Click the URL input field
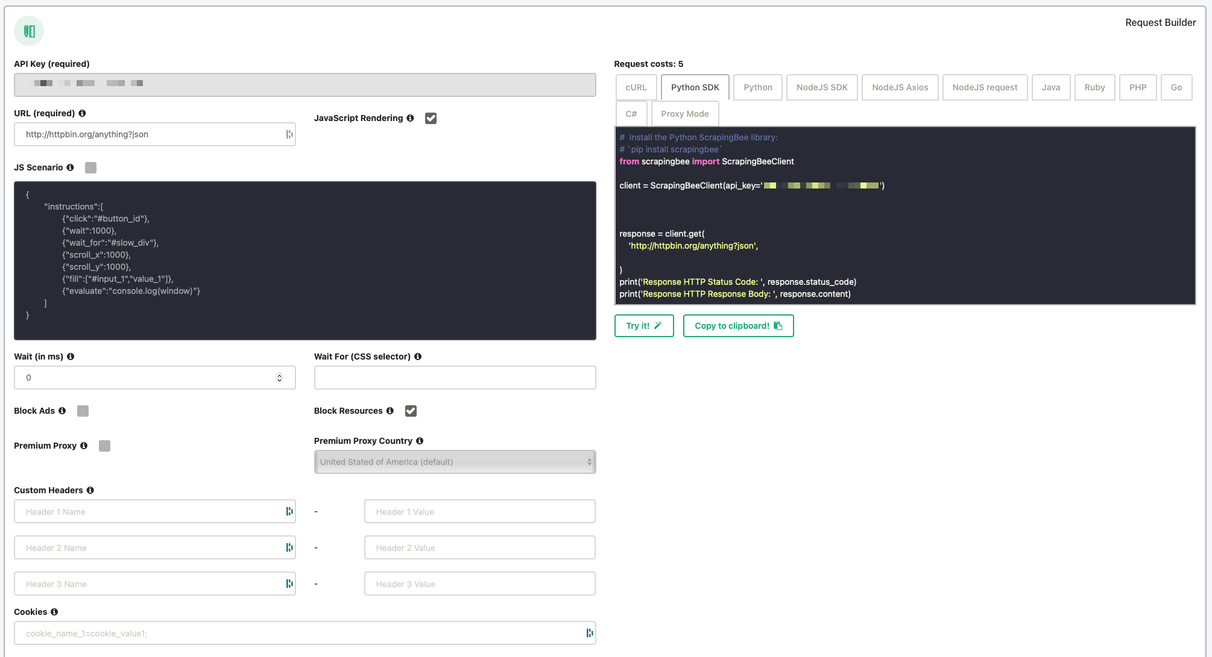1212x657 pixels. pos(154,134)
